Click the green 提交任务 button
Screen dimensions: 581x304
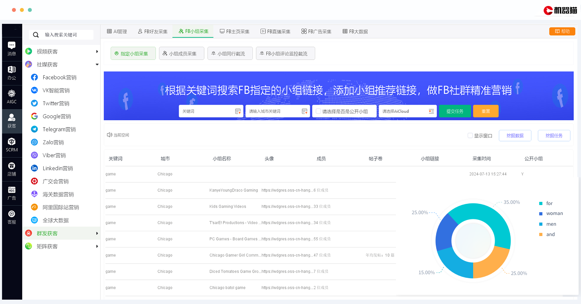click(x=454, y=111)
